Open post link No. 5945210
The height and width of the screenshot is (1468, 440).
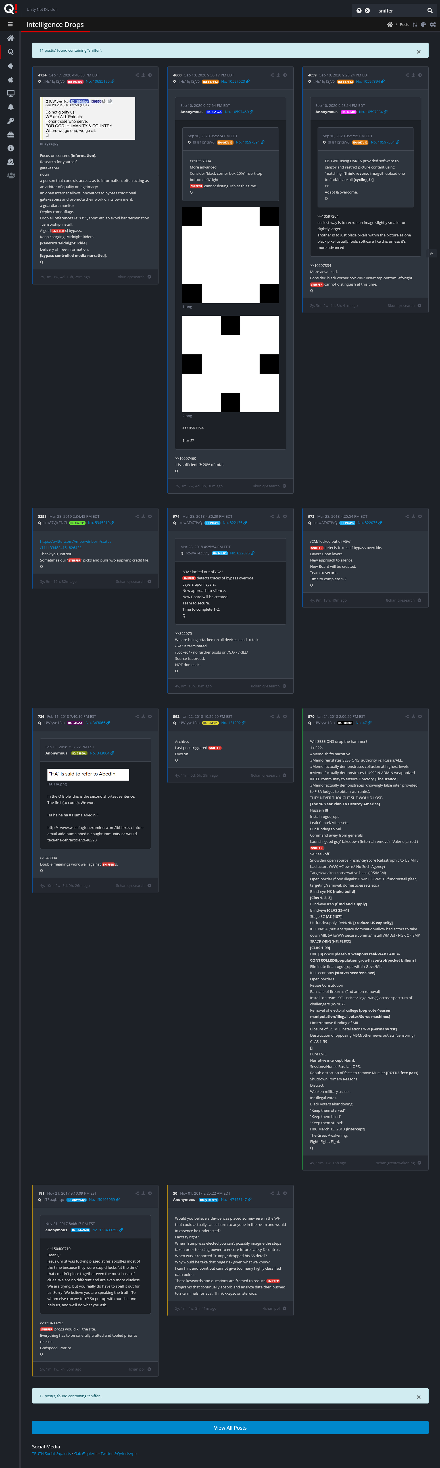101,523
